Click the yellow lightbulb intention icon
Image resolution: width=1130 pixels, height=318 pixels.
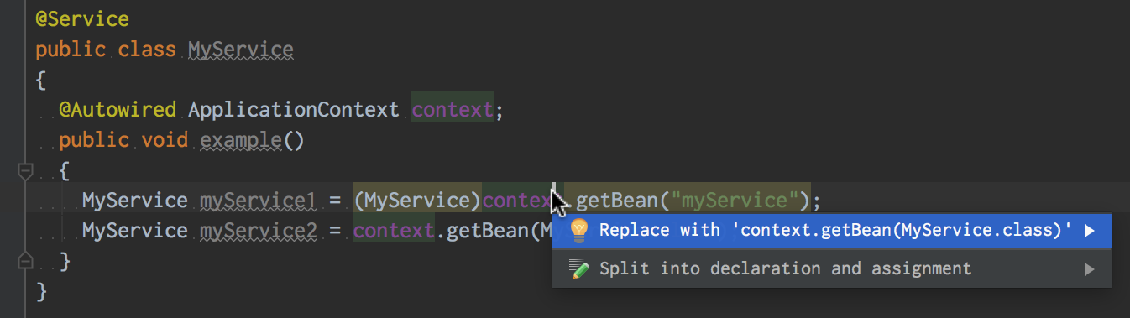(578, 231)
